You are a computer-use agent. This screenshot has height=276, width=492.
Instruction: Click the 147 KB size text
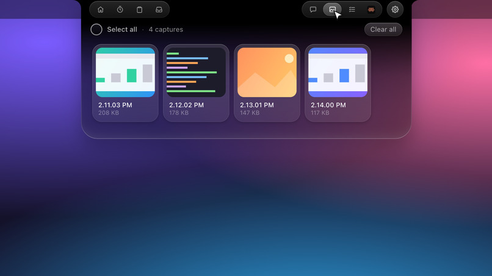coord(250,113)
